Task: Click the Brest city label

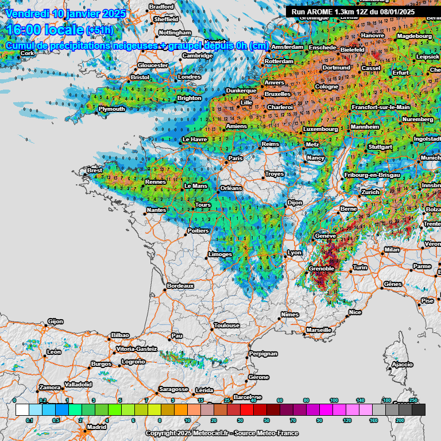Action: 95,171
